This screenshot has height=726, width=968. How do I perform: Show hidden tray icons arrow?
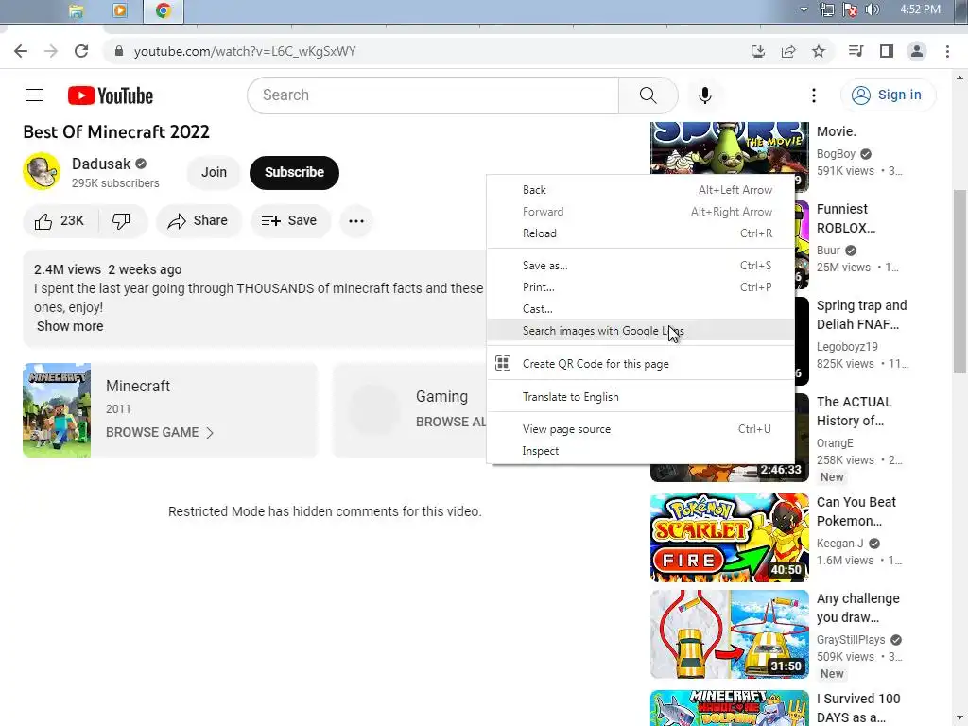(804, 9)
